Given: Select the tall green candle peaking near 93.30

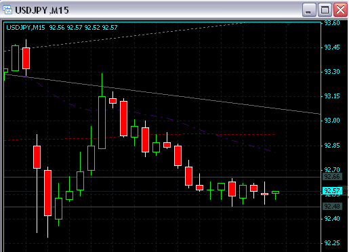Looking at the screenshot, I should click(102, 123).
